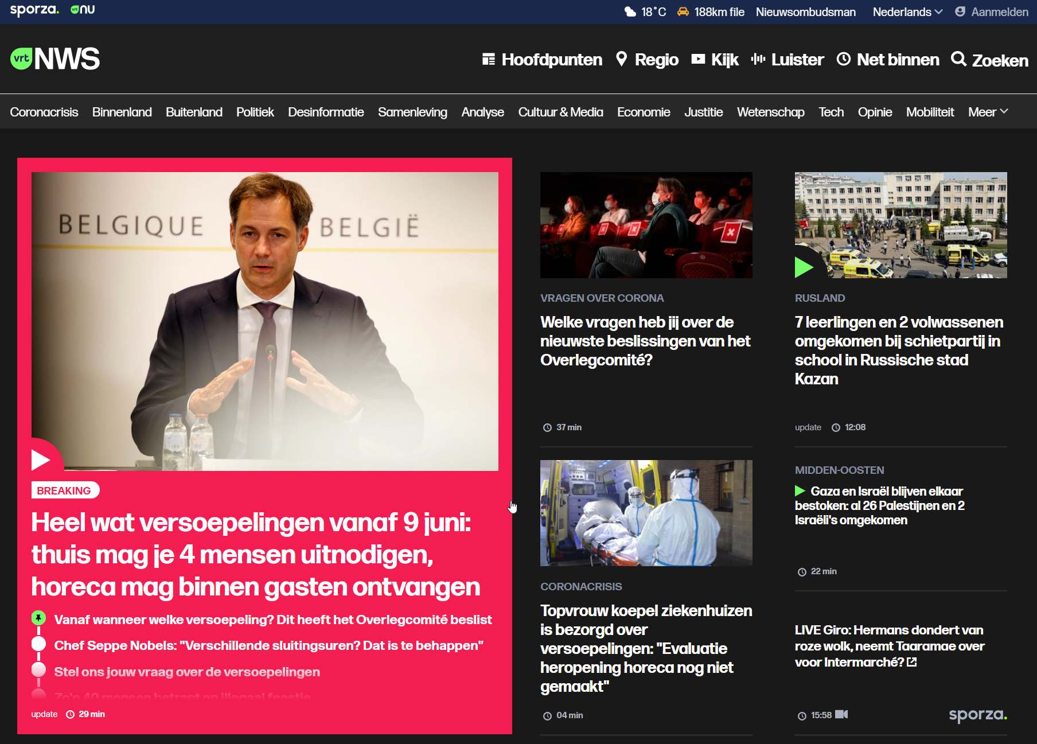The width and height of the screenshot is (1037, 744).
Task: Open the Seppe Nobels timeline item
Action: click(x=268, y=645)
